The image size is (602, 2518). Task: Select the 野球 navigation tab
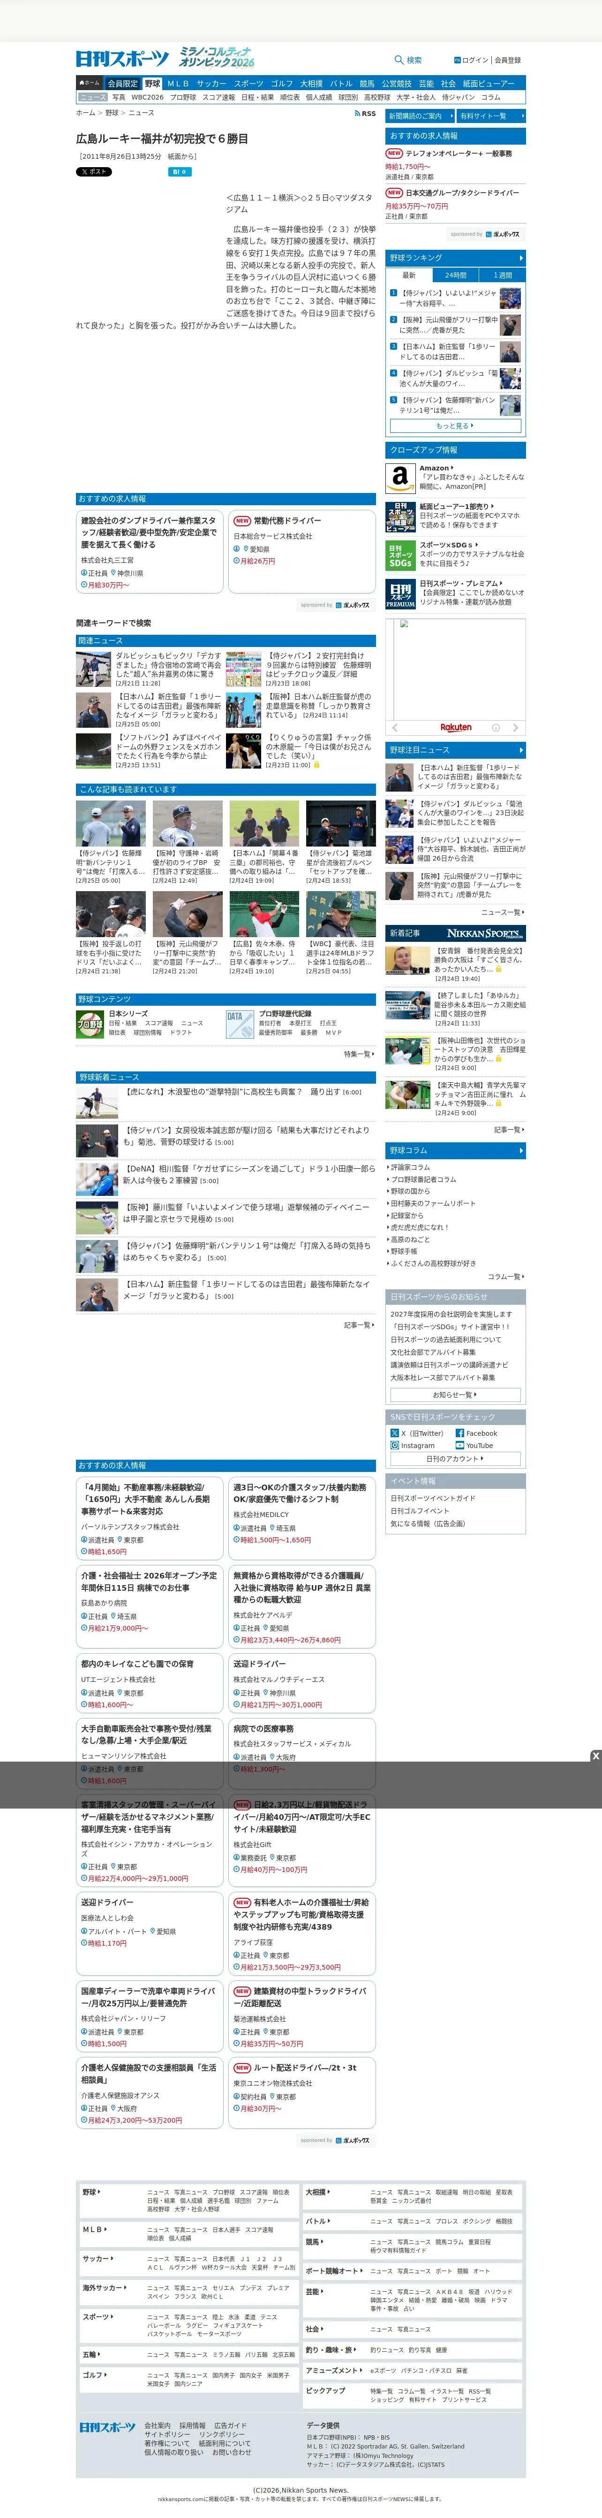click(x=152, y=83)
